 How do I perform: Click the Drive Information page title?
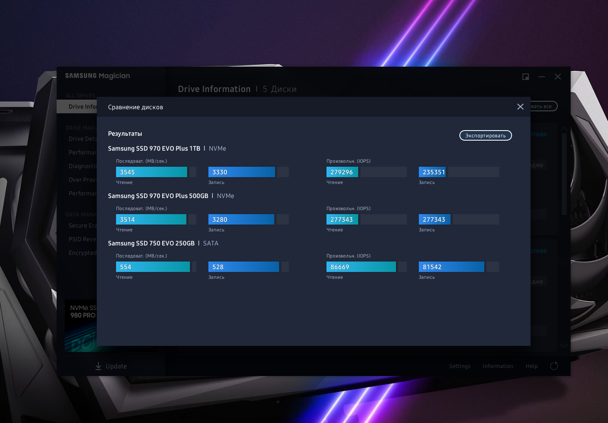[214, 89]
